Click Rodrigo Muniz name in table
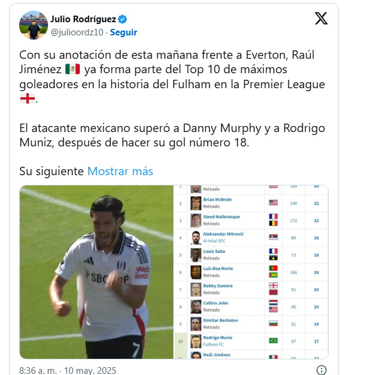 click(x=217, y=337)
